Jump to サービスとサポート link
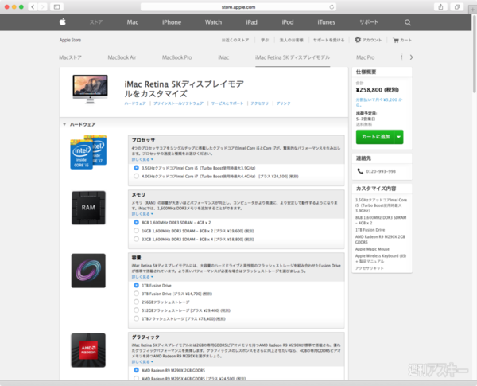Screen dimensions: 477x386 (x=227, y=103)
